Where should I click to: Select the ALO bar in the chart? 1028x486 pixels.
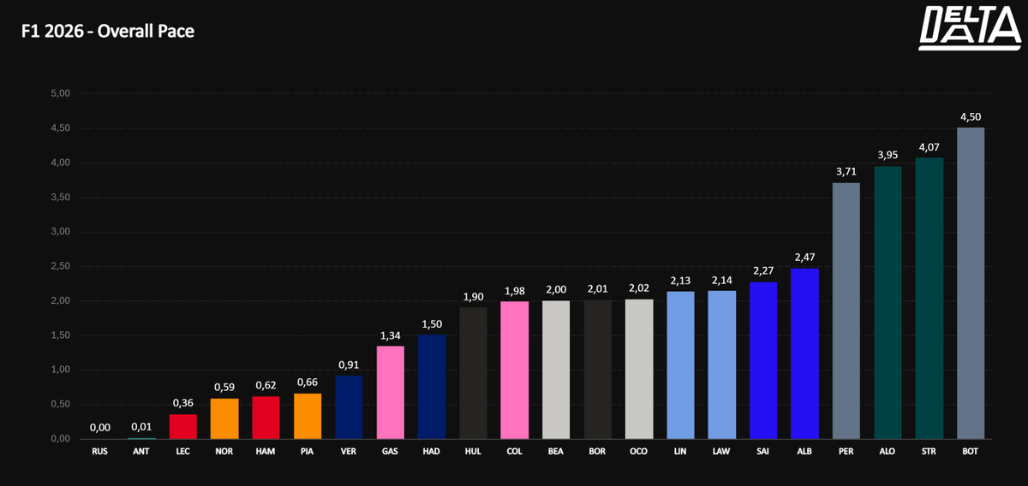click(x=888, y=302)
